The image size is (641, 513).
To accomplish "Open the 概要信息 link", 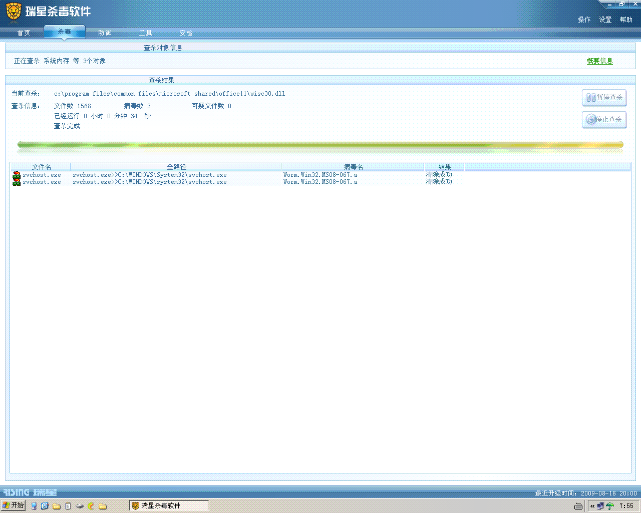I will (x=600, y=61).
